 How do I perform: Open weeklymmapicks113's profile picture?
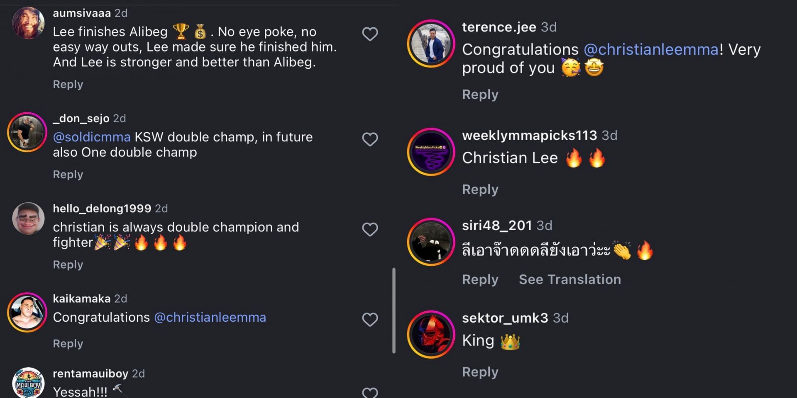430,151
